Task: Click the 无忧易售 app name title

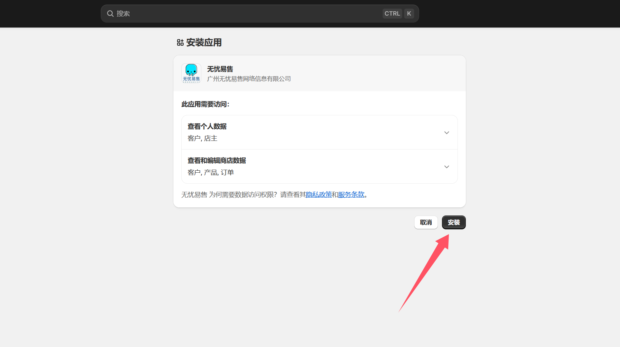Action: 220,69
